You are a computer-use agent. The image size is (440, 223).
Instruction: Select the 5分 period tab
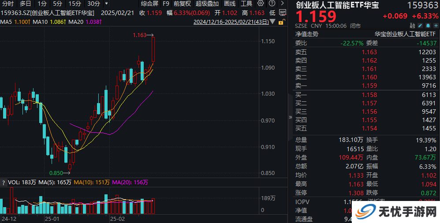coord(57,4)
